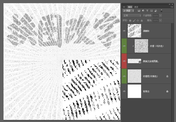Filter layers by pixel layer type

point(139,11)
